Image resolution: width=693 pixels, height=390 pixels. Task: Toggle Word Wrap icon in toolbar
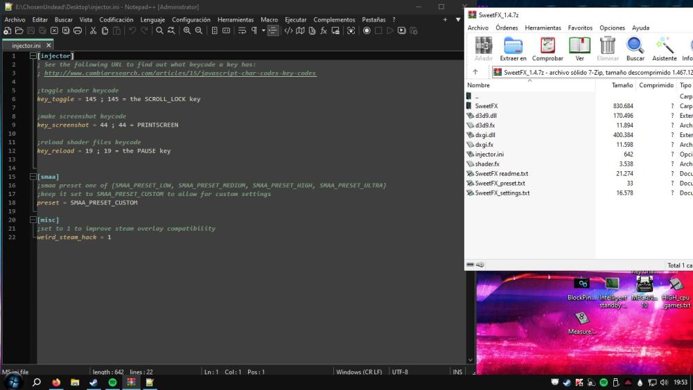click(x=242, y=31)
